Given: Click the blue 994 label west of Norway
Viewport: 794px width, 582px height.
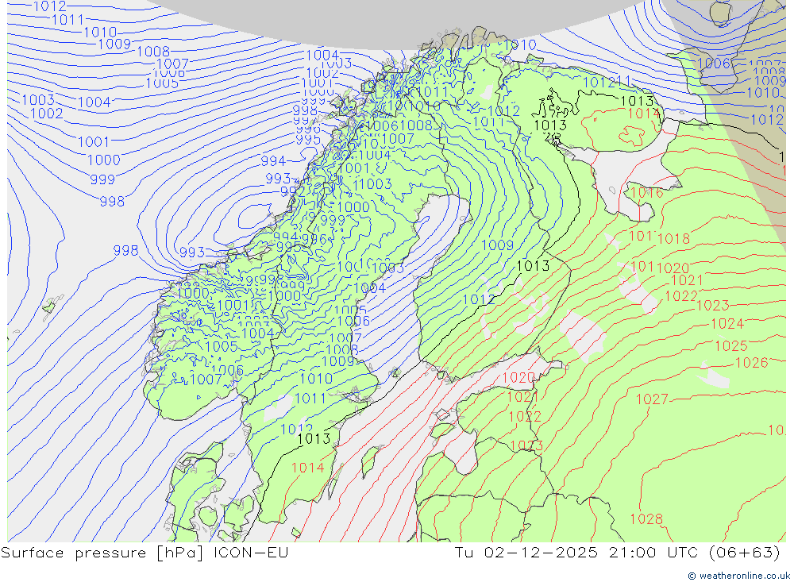Looking at the screenshot, I should pyautogui.click(x=273, y=161).
